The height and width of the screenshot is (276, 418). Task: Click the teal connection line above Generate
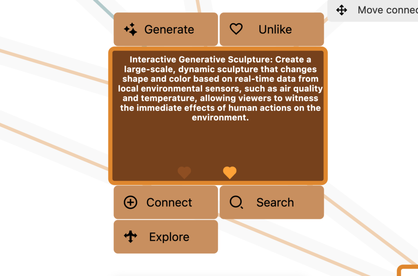[103, 8]
